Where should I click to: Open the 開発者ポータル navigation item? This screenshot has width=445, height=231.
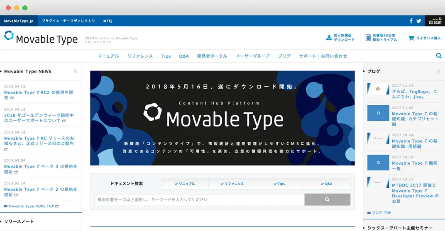pos(212,56)
